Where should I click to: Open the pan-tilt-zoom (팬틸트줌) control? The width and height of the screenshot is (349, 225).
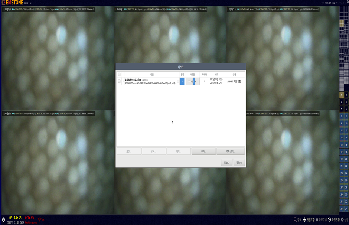(304, 220)
